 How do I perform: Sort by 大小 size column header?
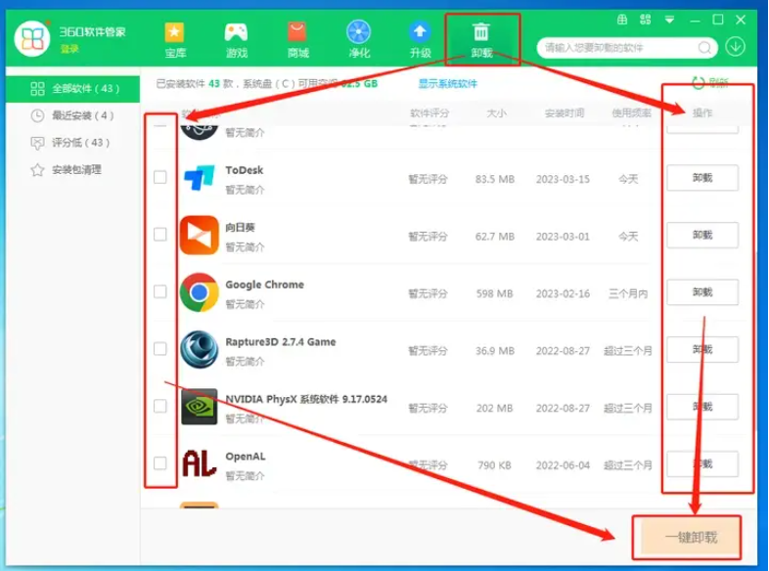(496, 113)
